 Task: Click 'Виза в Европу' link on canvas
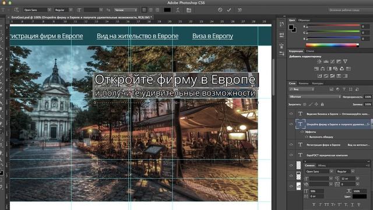tap(213, 36)
